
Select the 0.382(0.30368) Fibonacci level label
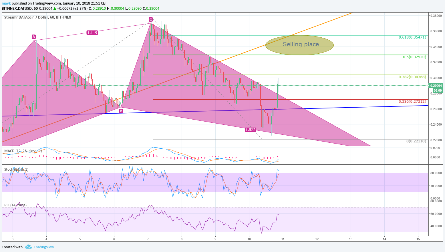[x=412, y=77]
